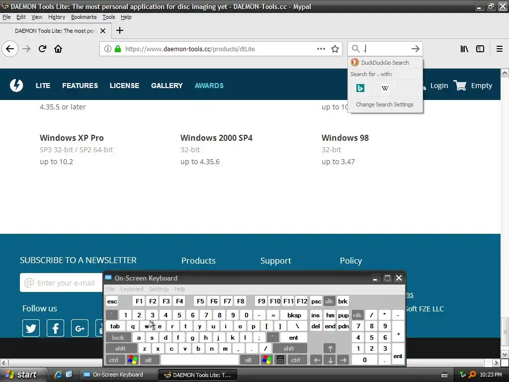Open the FEATURES site navigation link
509x382 pixels.
pyautogui.click(x=80, y=86)
